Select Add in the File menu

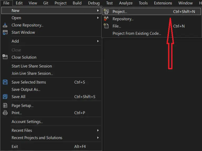pos(51,41)
